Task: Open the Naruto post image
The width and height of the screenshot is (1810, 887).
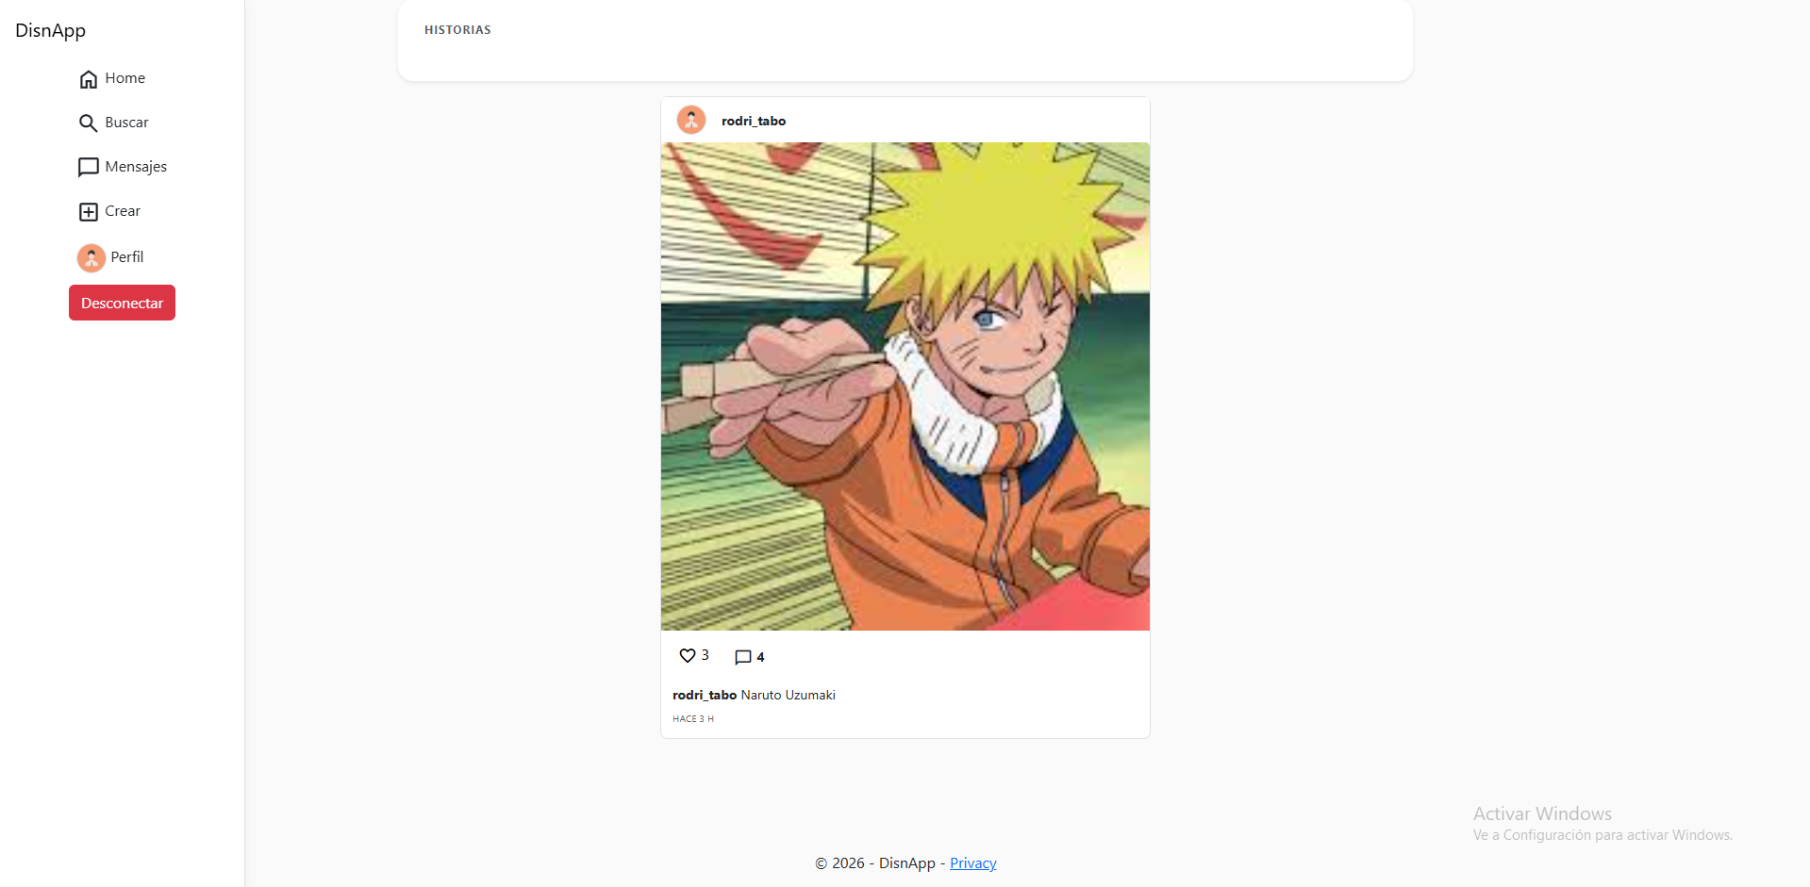Action: point(905,386)
